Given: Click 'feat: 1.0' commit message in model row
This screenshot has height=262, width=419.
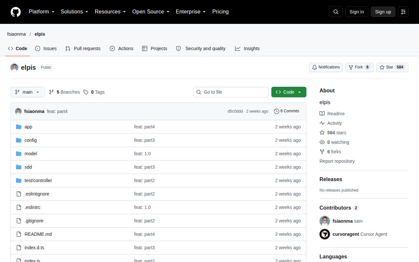Looking at the screenshot, I should click(142, 154).
